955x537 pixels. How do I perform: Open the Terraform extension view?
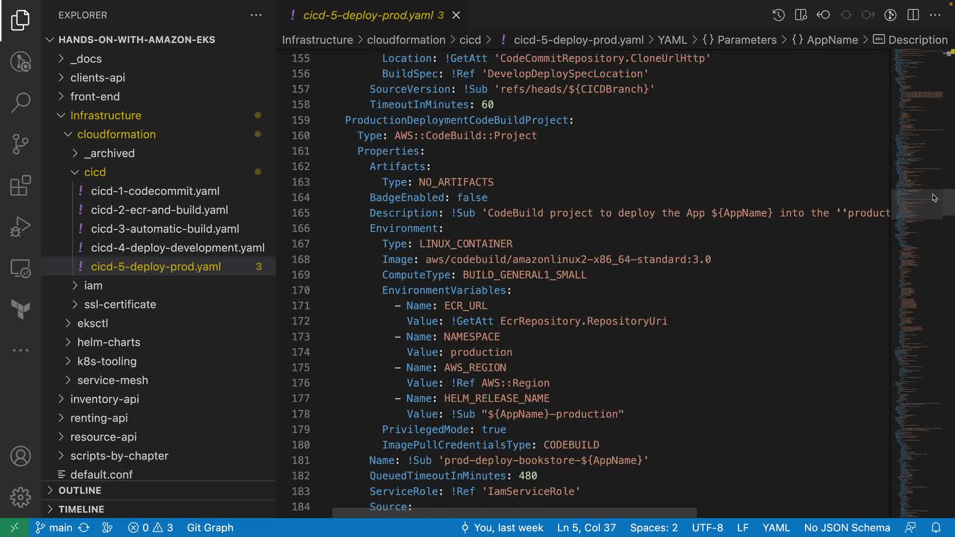(20, 309)
